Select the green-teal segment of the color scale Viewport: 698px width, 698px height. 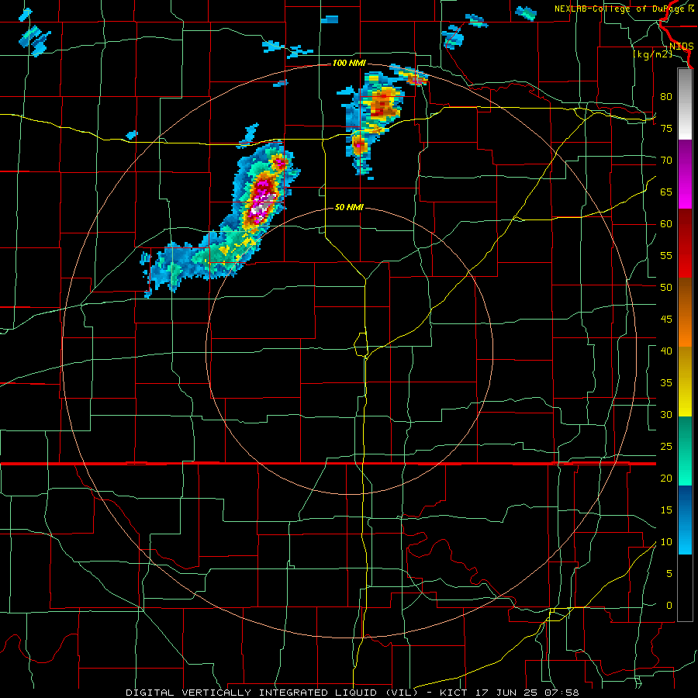[x=685, y=451]
